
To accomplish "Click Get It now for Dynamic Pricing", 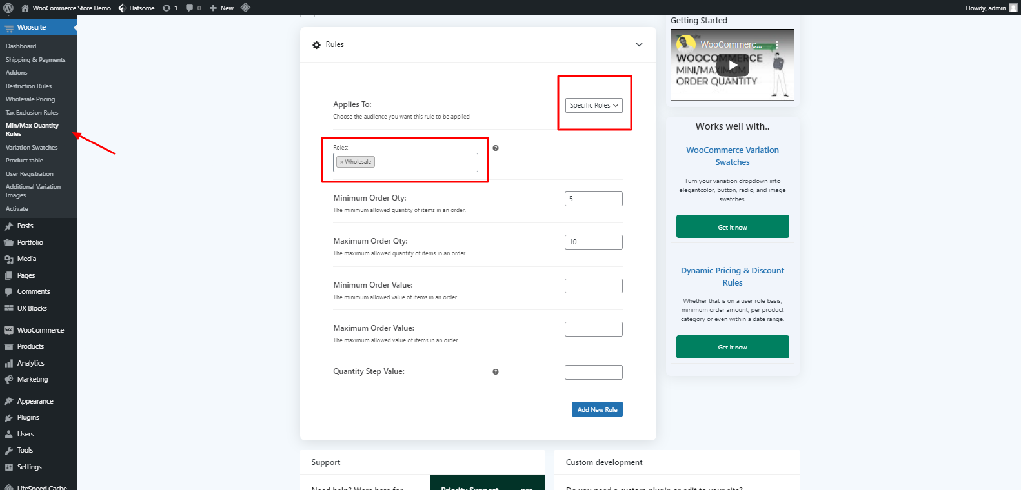I will pos(733,347).
